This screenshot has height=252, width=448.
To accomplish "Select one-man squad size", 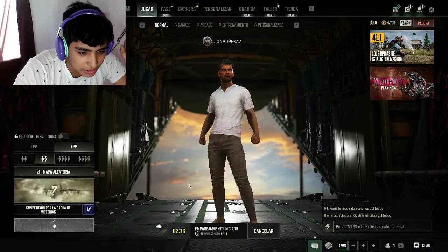I will [84, 159].
